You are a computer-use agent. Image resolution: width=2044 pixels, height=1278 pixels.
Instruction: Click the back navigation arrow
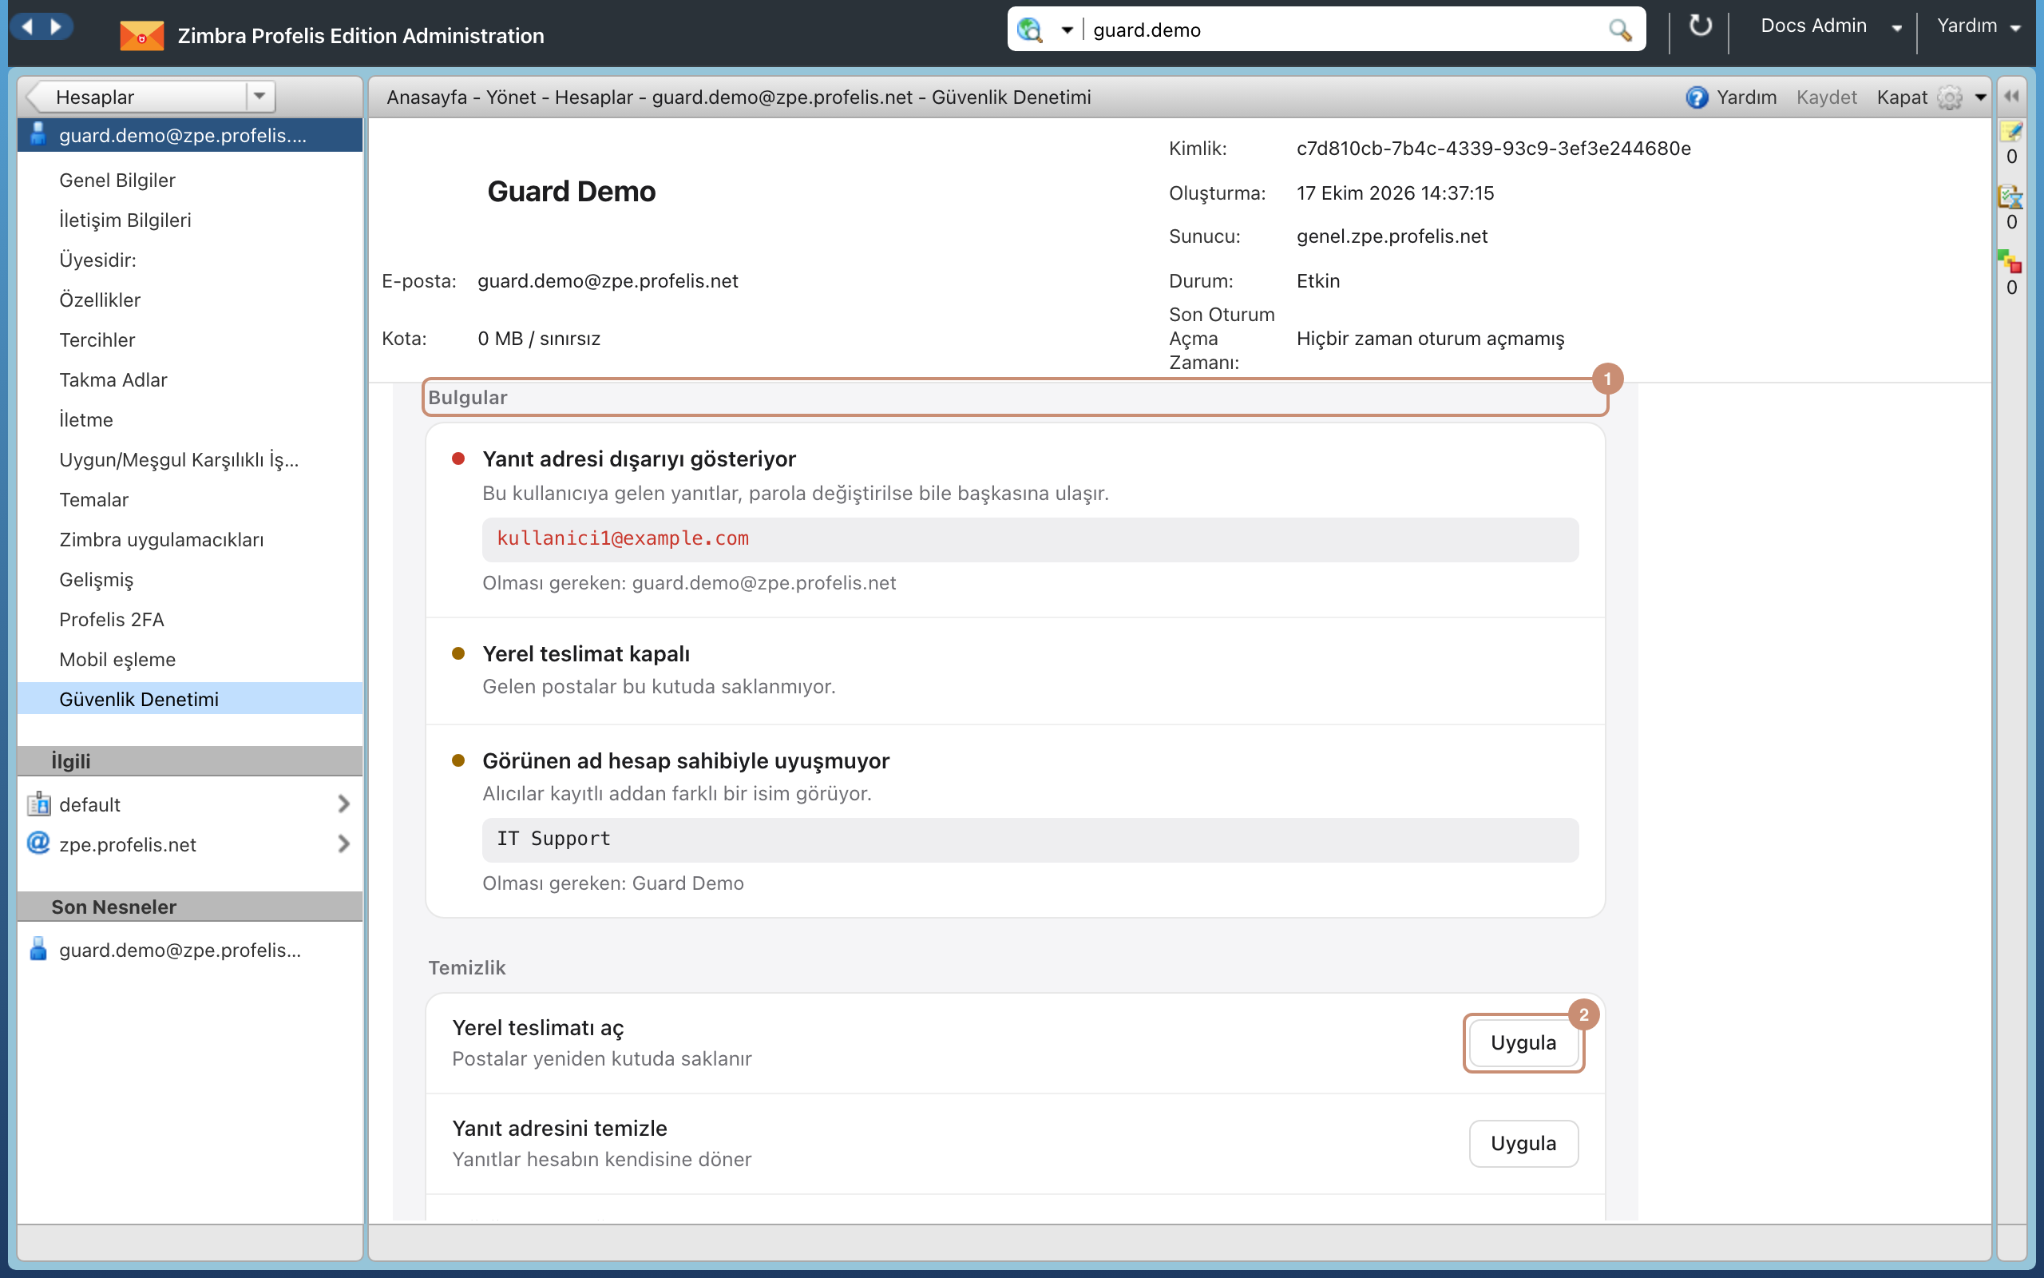(x=28, y=26)
